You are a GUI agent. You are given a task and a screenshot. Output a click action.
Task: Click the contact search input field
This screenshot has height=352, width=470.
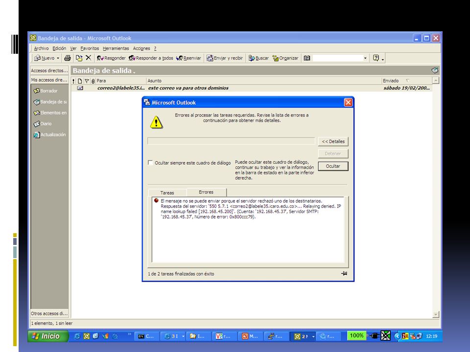tap(337, 58)
